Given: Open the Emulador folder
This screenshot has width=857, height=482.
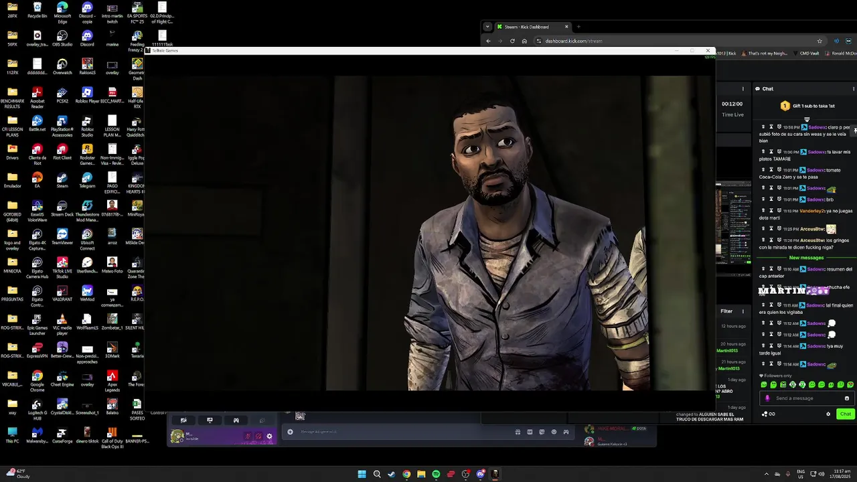Looking at the screenshot, I should tap(13, 179).
